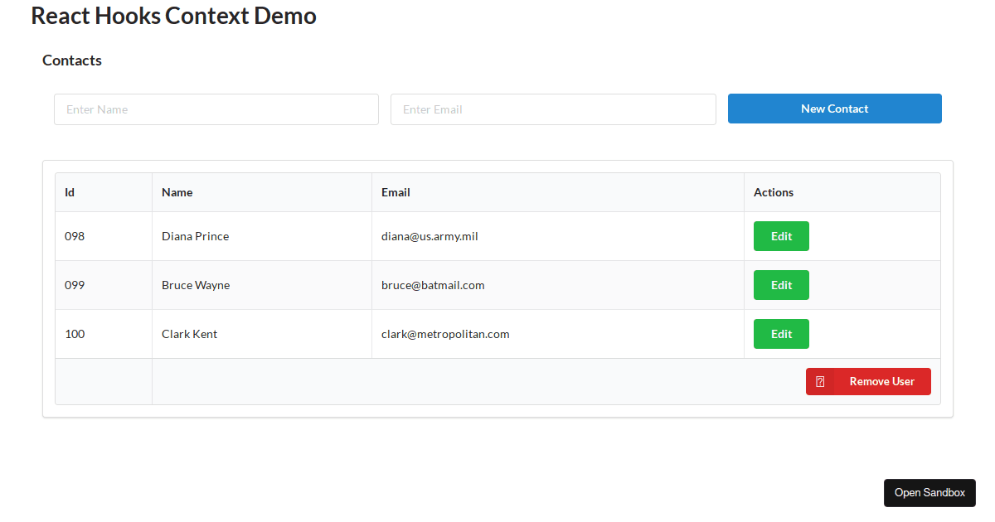Select the bruce@batmail.com email cell

pos(433,285)
